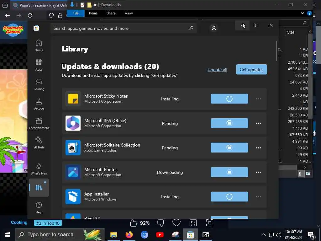
Task: Open the Gaming section
Action: click(x=39, y=84)
